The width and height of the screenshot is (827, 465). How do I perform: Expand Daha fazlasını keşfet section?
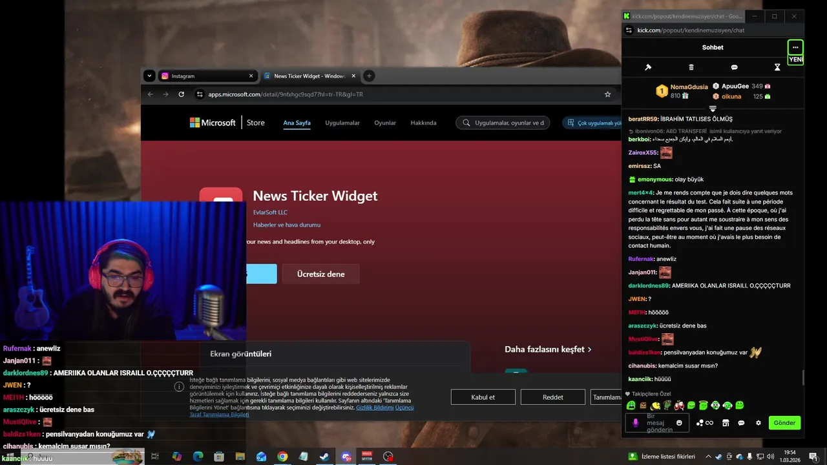pyautogui.click(x=548, y=349)
